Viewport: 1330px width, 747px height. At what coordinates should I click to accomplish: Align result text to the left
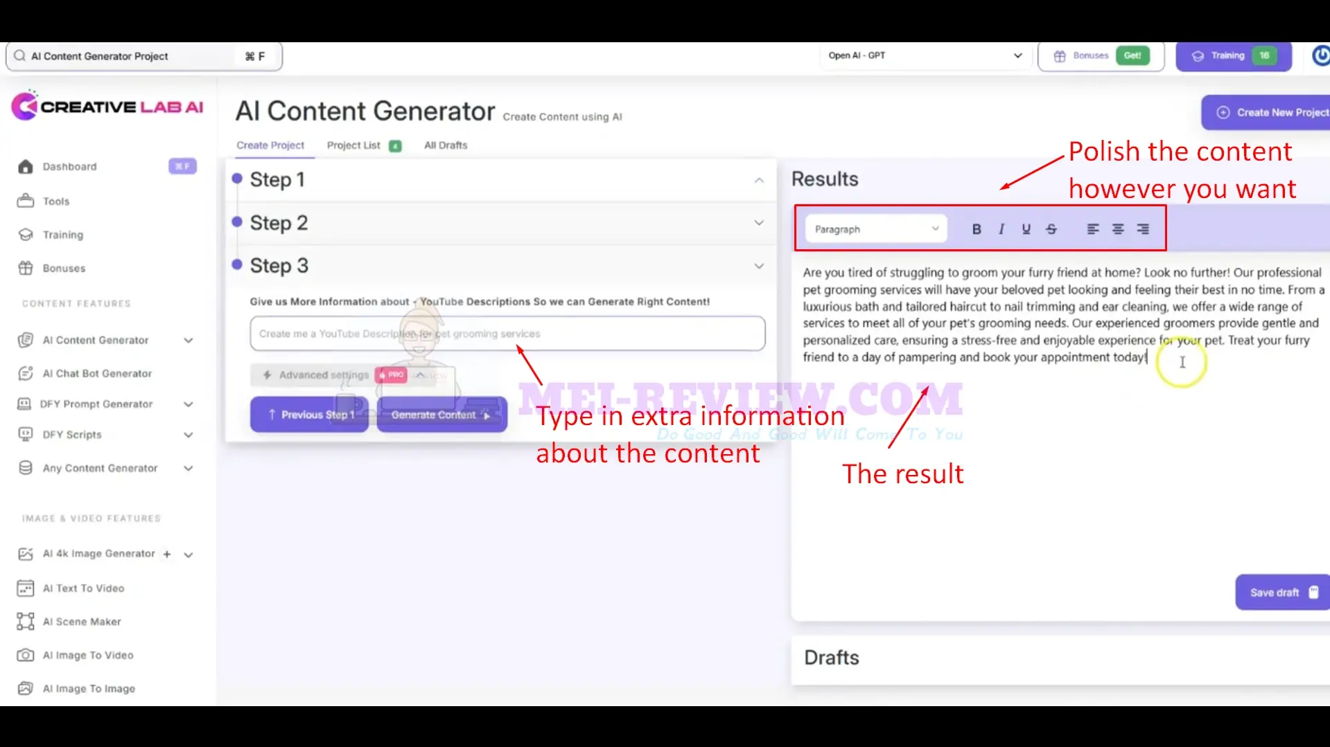1093,229
